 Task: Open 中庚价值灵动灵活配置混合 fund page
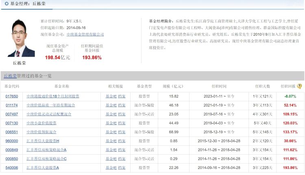coord(49,114)
